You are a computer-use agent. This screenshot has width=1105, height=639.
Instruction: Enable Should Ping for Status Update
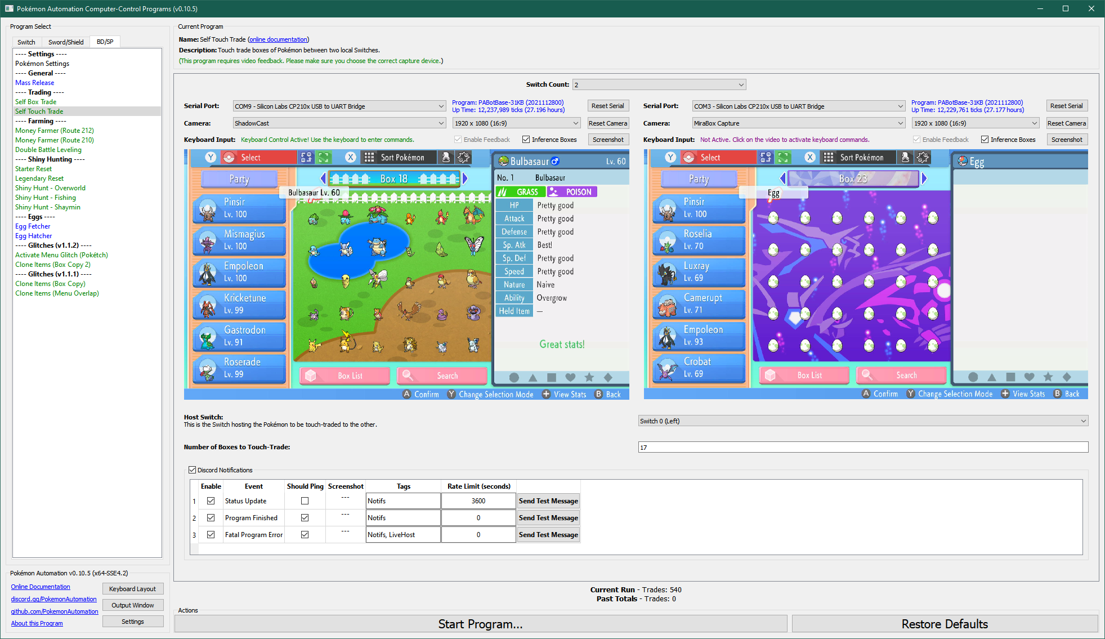tap(305, 501)
